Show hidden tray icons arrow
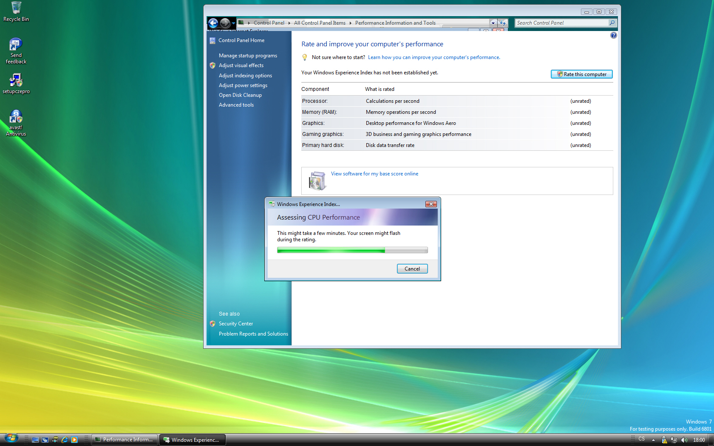The height and width of the screenshot is (446, 714). point(653,440)
